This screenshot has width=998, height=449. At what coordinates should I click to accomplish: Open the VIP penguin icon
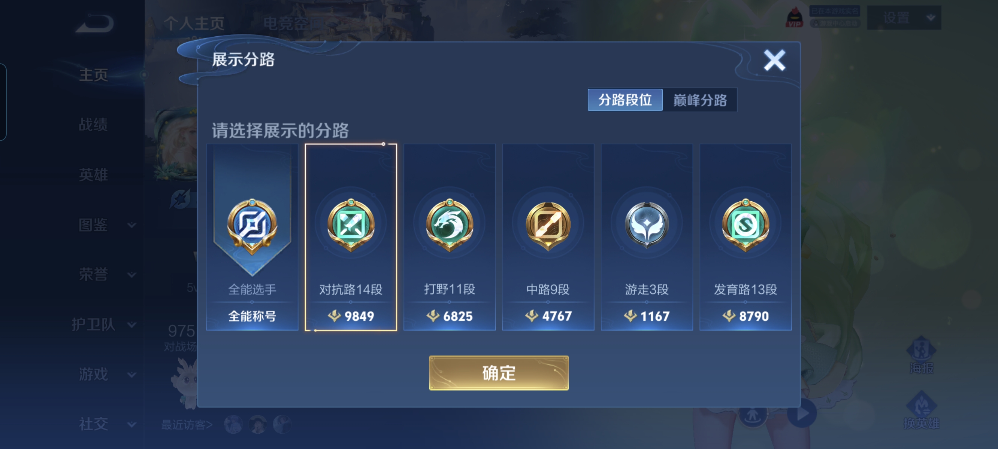[x=794, y=18]
